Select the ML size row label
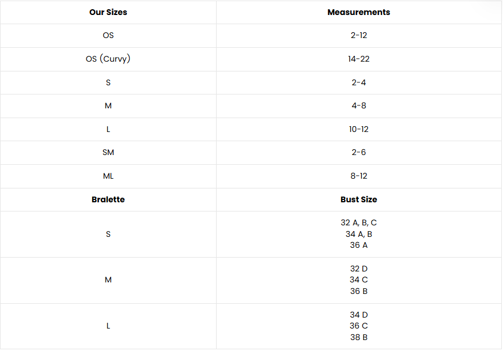The height and width of the screenshot is (351, 503). (x=108, y=176)
